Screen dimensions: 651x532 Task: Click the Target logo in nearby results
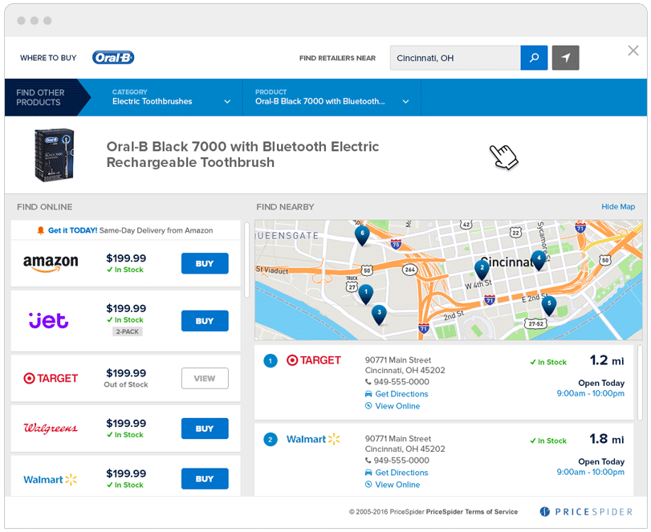314,360
